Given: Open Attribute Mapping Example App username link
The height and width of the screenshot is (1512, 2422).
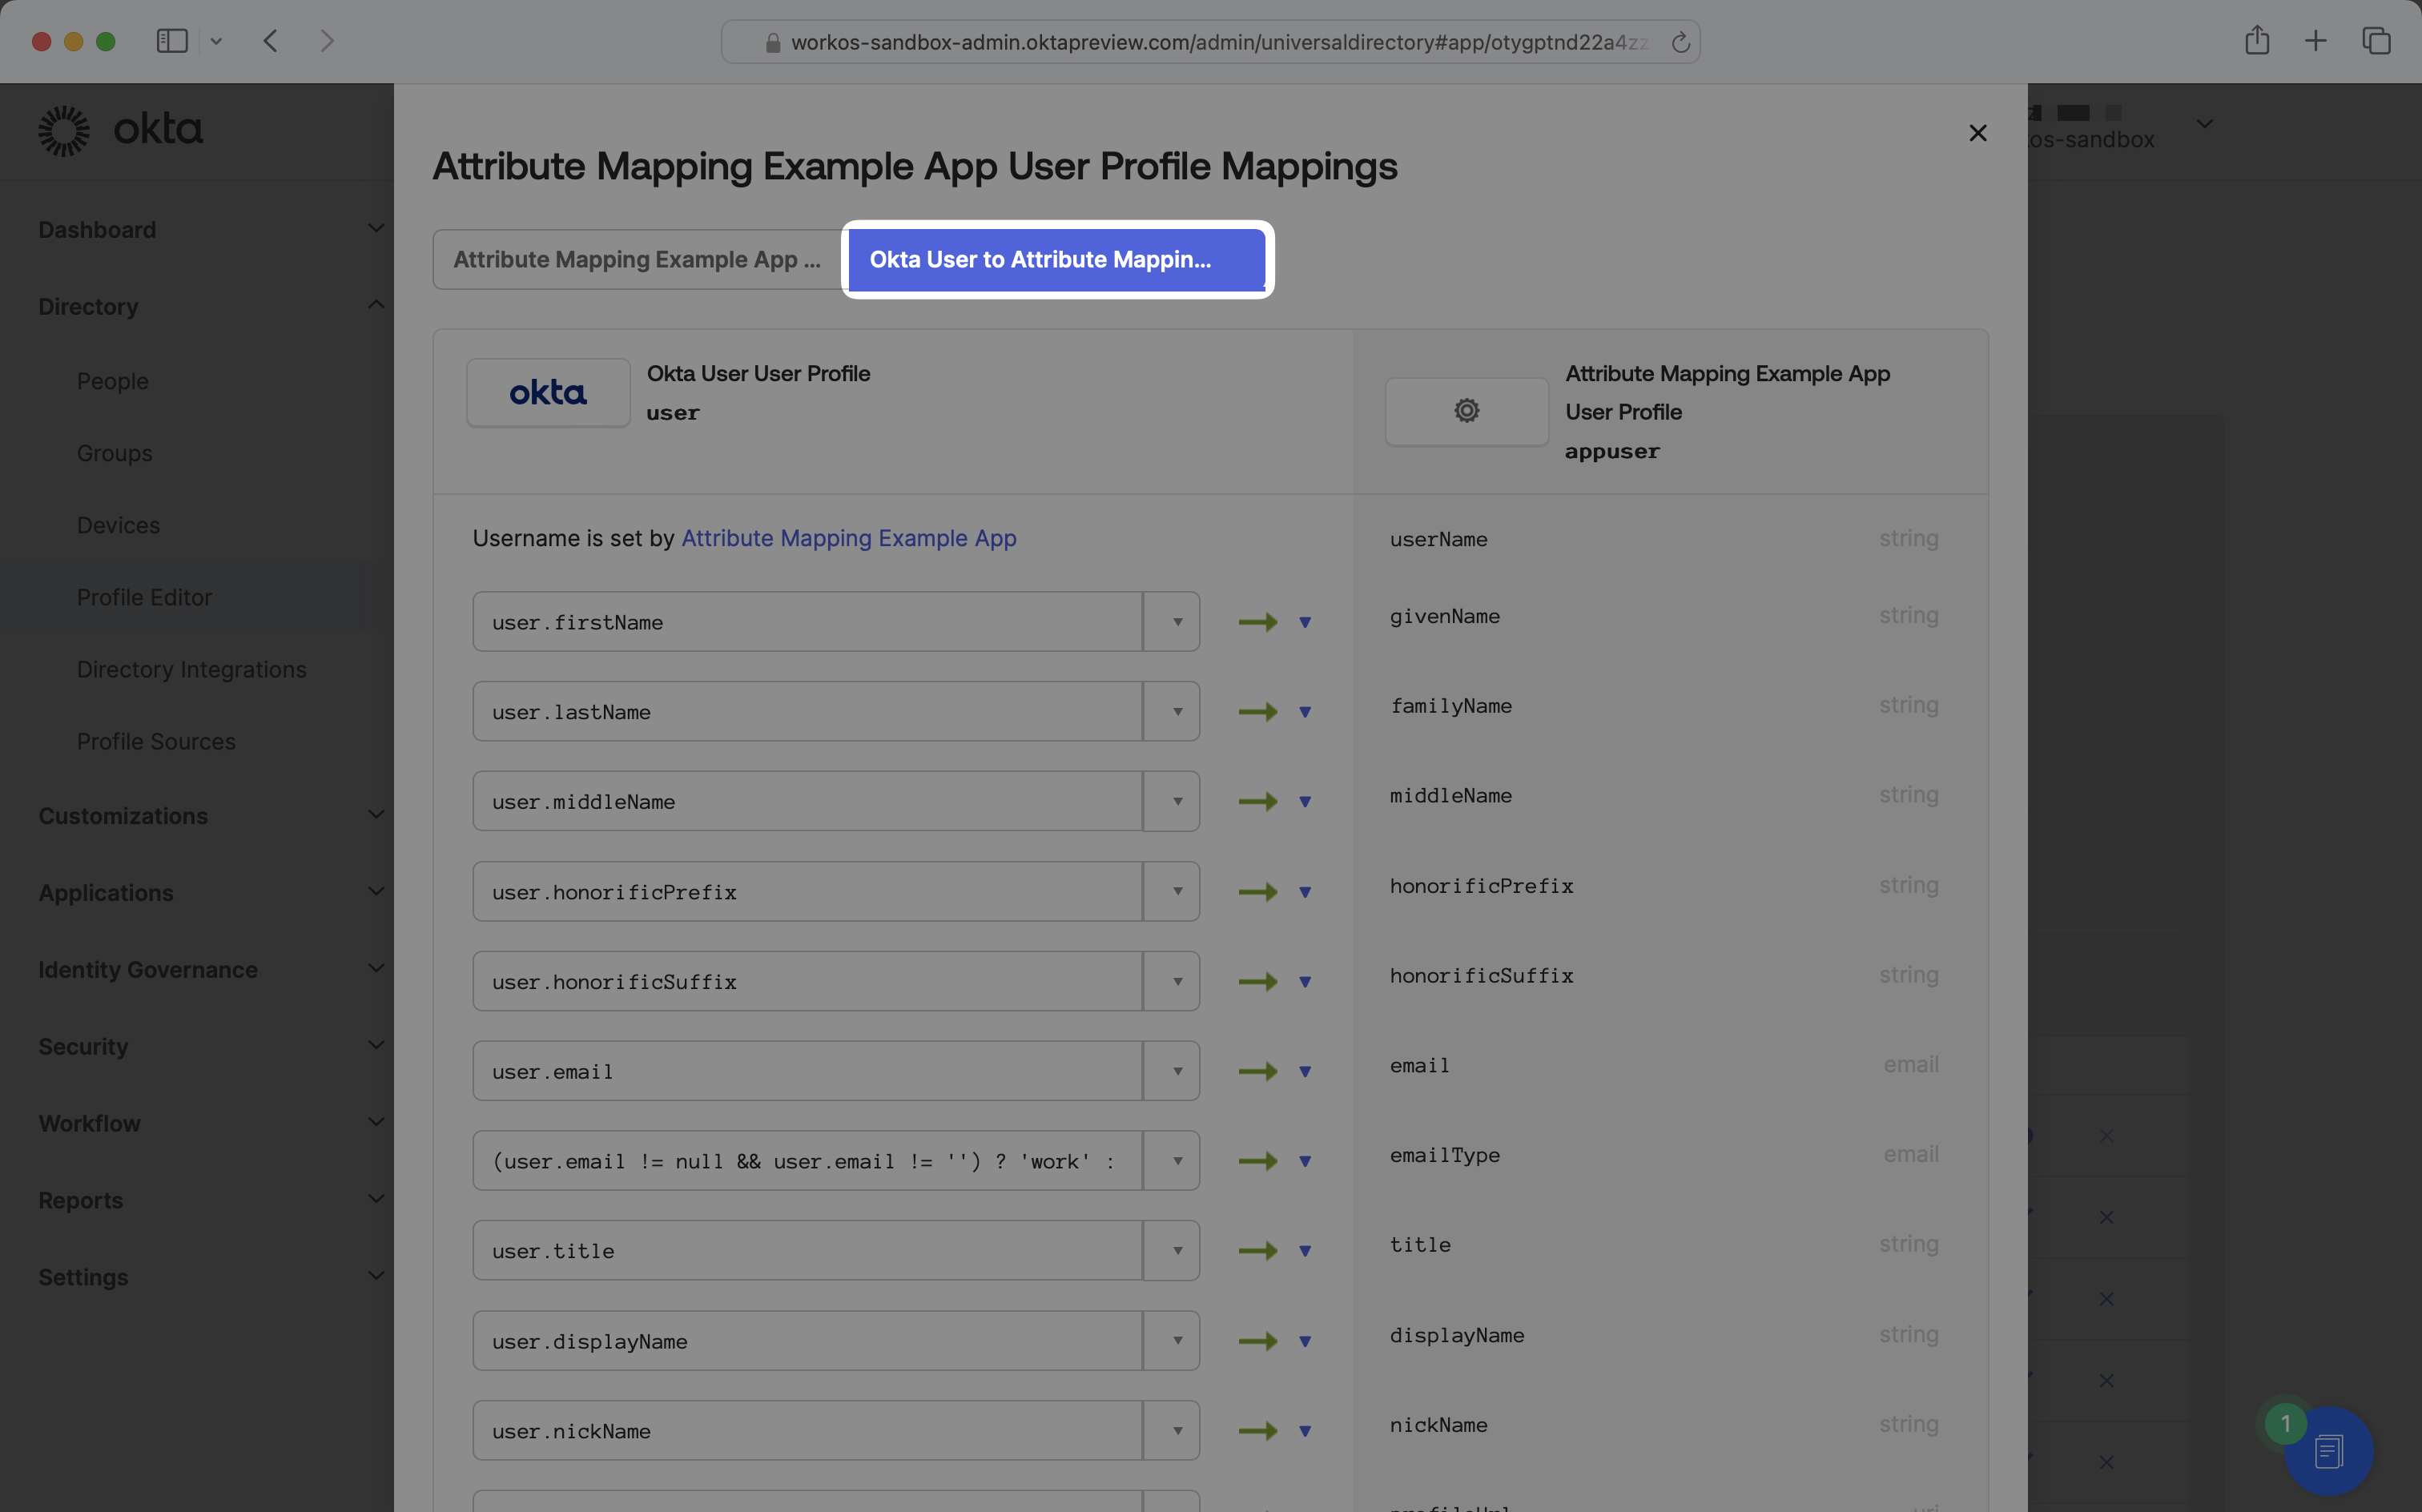Looking at the screenshot, I should 848,538.
